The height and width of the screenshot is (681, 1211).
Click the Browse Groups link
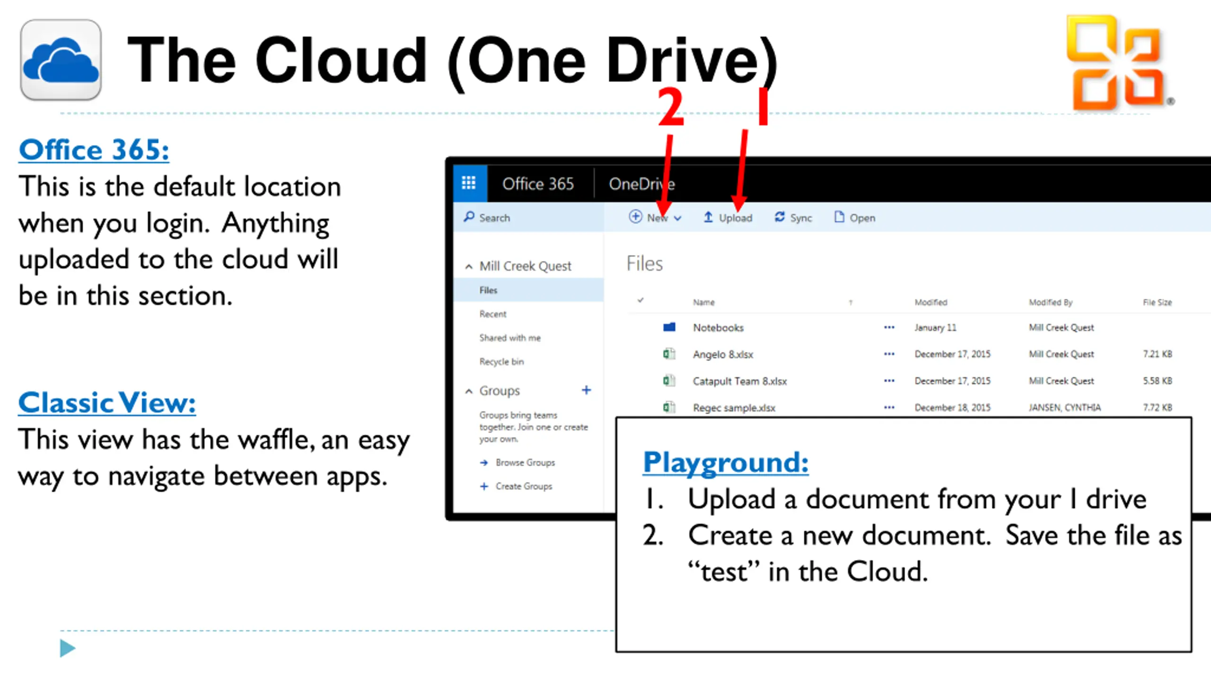click(525, 463)
